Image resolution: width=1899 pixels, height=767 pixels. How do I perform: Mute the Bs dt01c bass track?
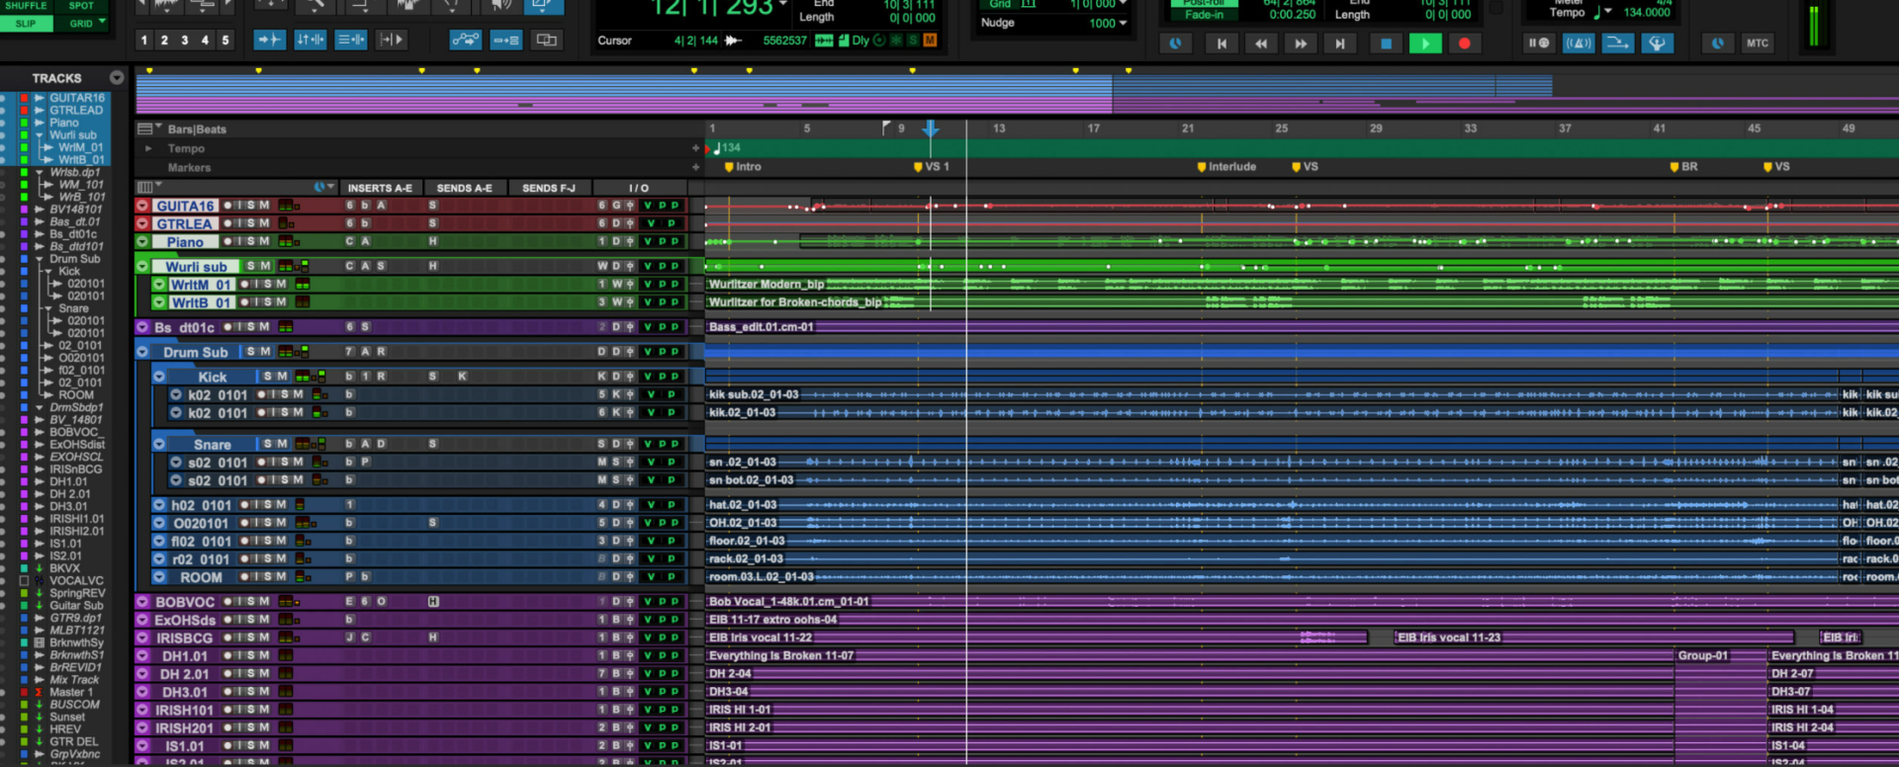click(x=264, y=327)
